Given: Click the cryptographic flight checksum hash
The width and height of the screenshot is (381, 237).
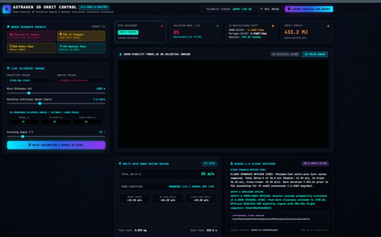Looking at the screenshot, I should pos(271,219).
